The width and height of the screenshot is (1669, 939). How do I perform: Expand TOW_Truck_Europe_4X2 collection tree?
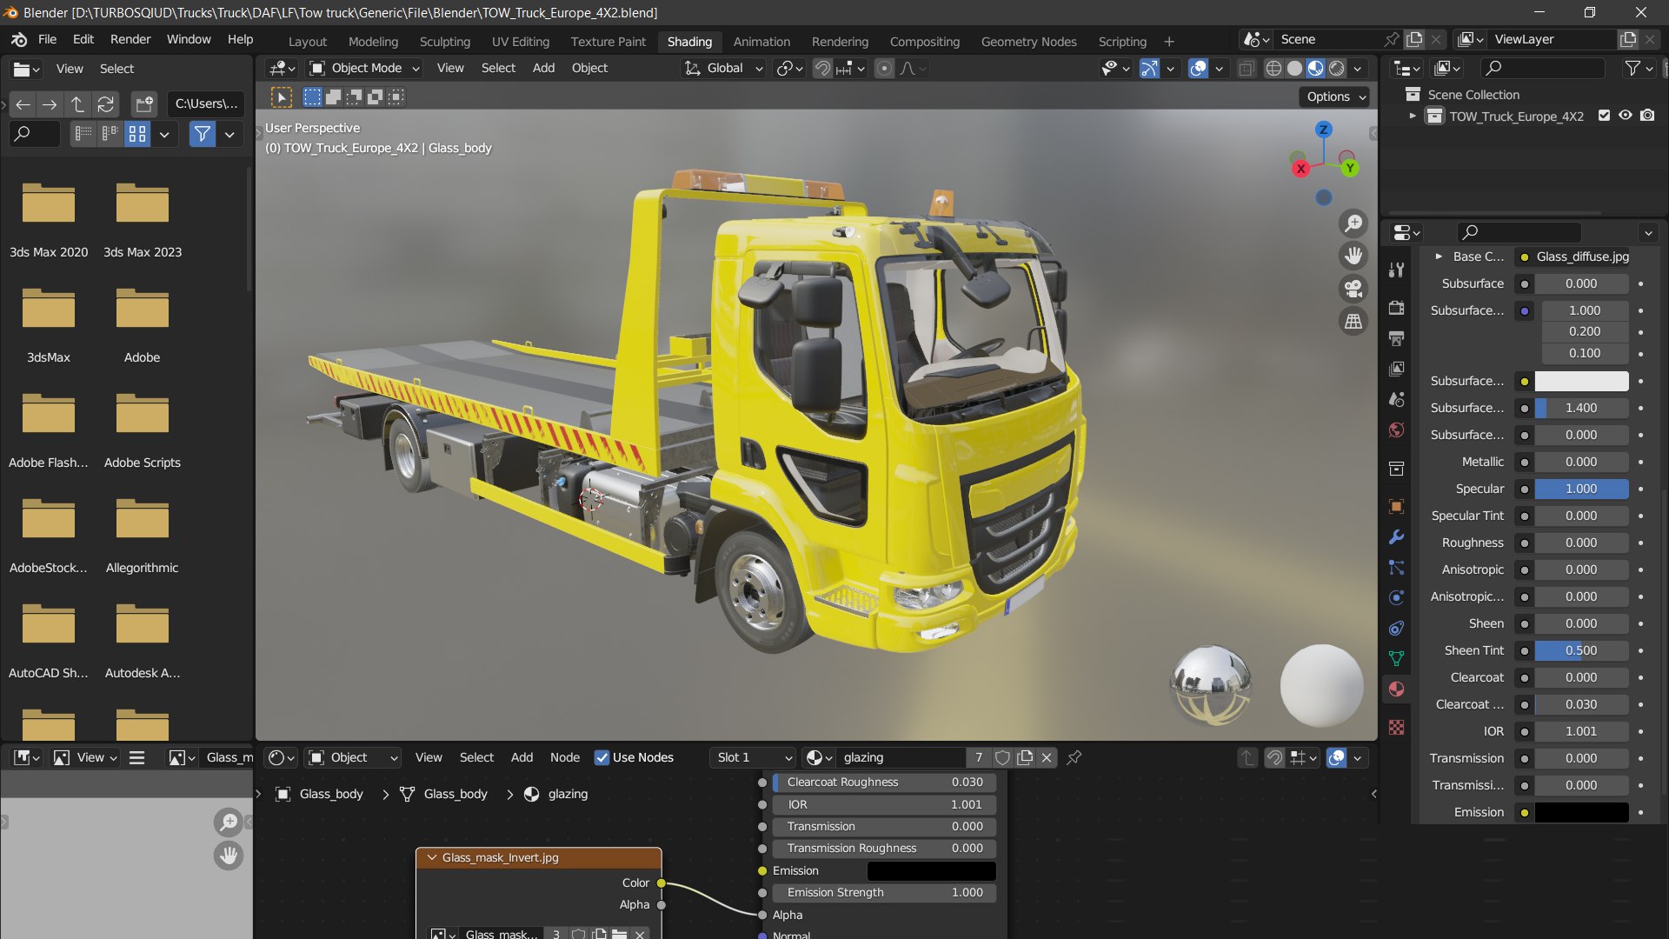1412,116
